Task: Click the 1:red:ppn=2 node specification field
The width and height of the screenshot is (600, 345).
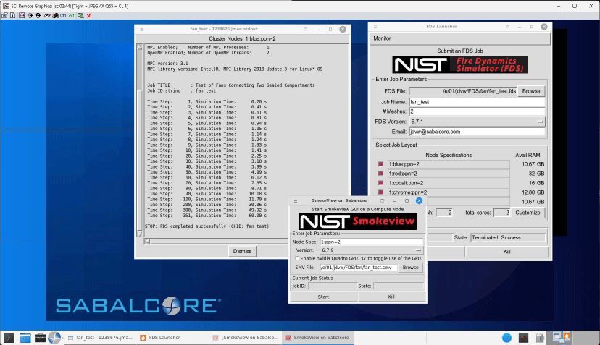Action: point(449,174)
